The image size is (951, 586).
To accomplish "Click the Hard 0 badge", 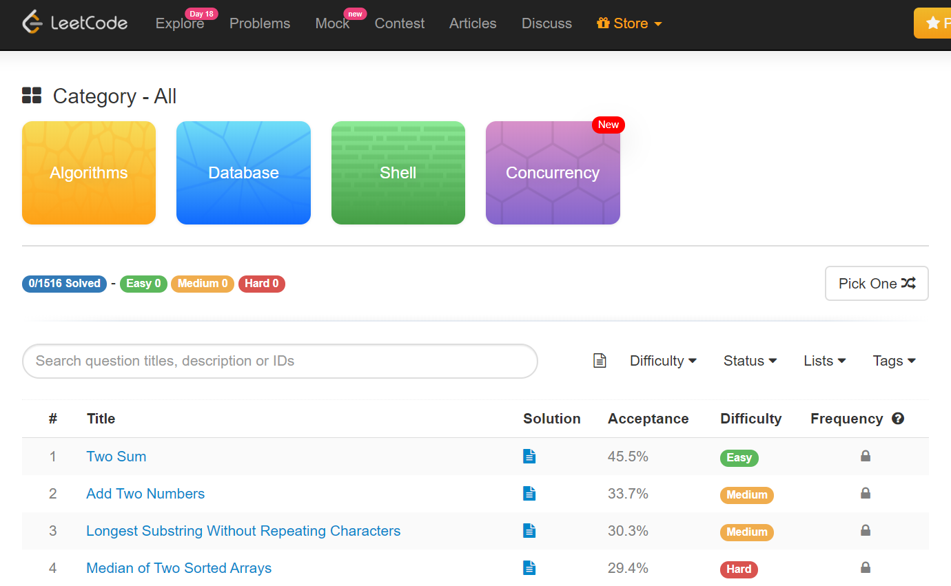I will pyautogui.click(x=262, y=284).
